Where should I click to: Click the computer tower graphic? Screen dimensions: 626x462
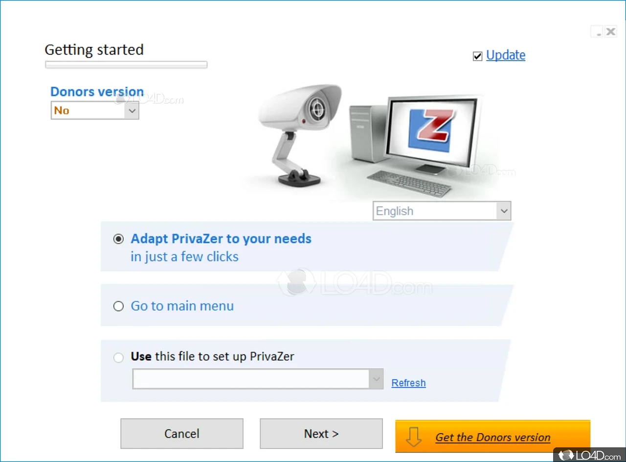(x=367, y=133)
